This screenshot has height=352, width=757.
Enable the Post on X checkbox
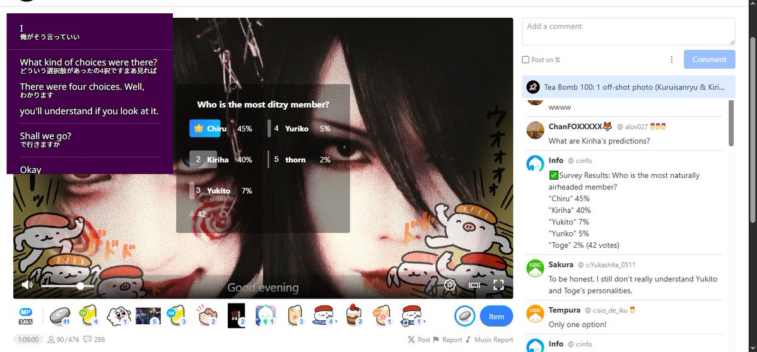click(525, 60)
